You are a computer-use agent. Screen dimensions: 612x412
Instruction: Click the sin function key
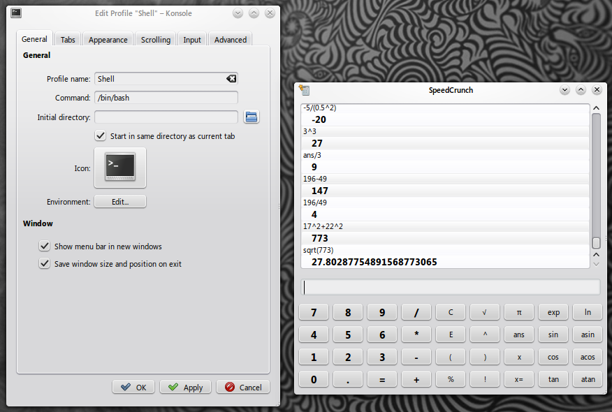(553, 334)
